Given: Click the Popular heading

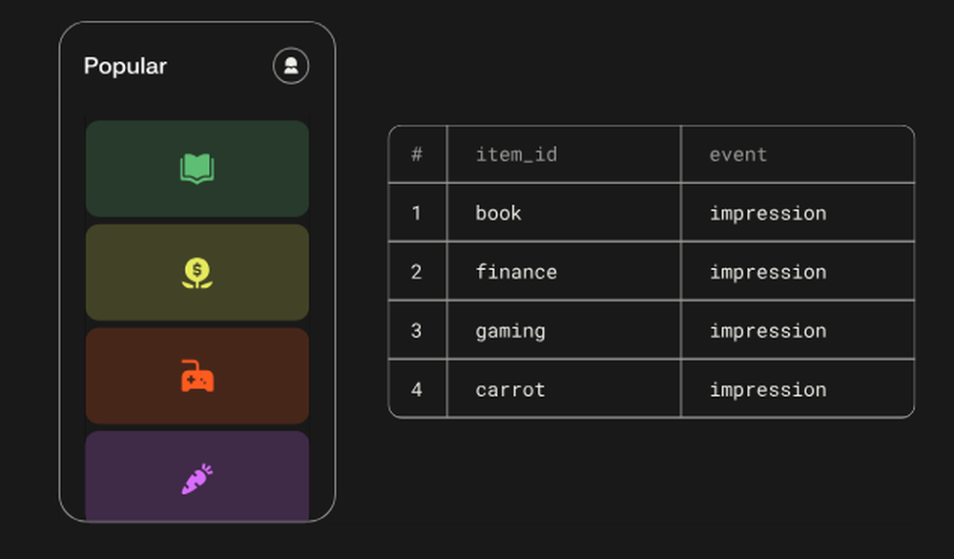Looking at the screenshot, I should coord(124,66).
